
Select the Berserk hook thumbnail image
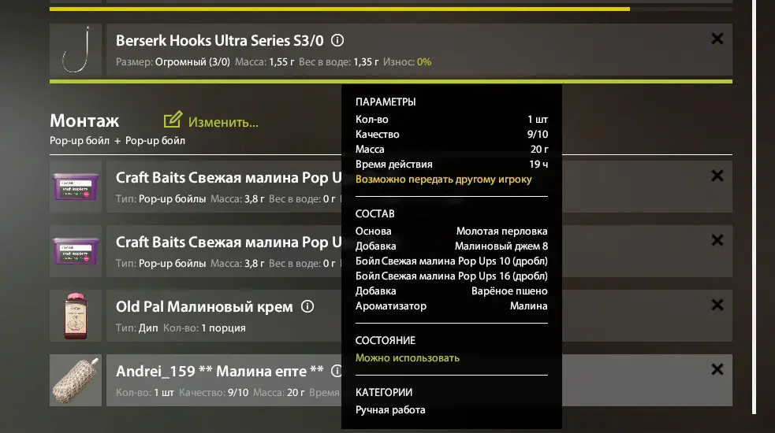[77, 50]
